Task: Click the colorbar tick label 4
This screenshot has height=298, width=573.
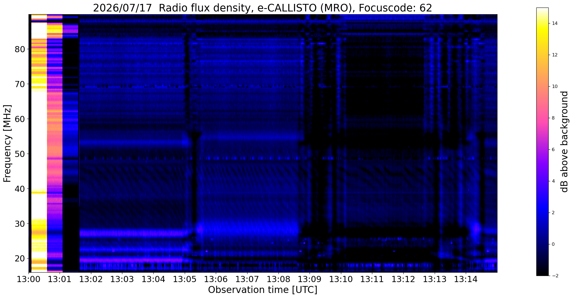Action: tap(553, 181)
